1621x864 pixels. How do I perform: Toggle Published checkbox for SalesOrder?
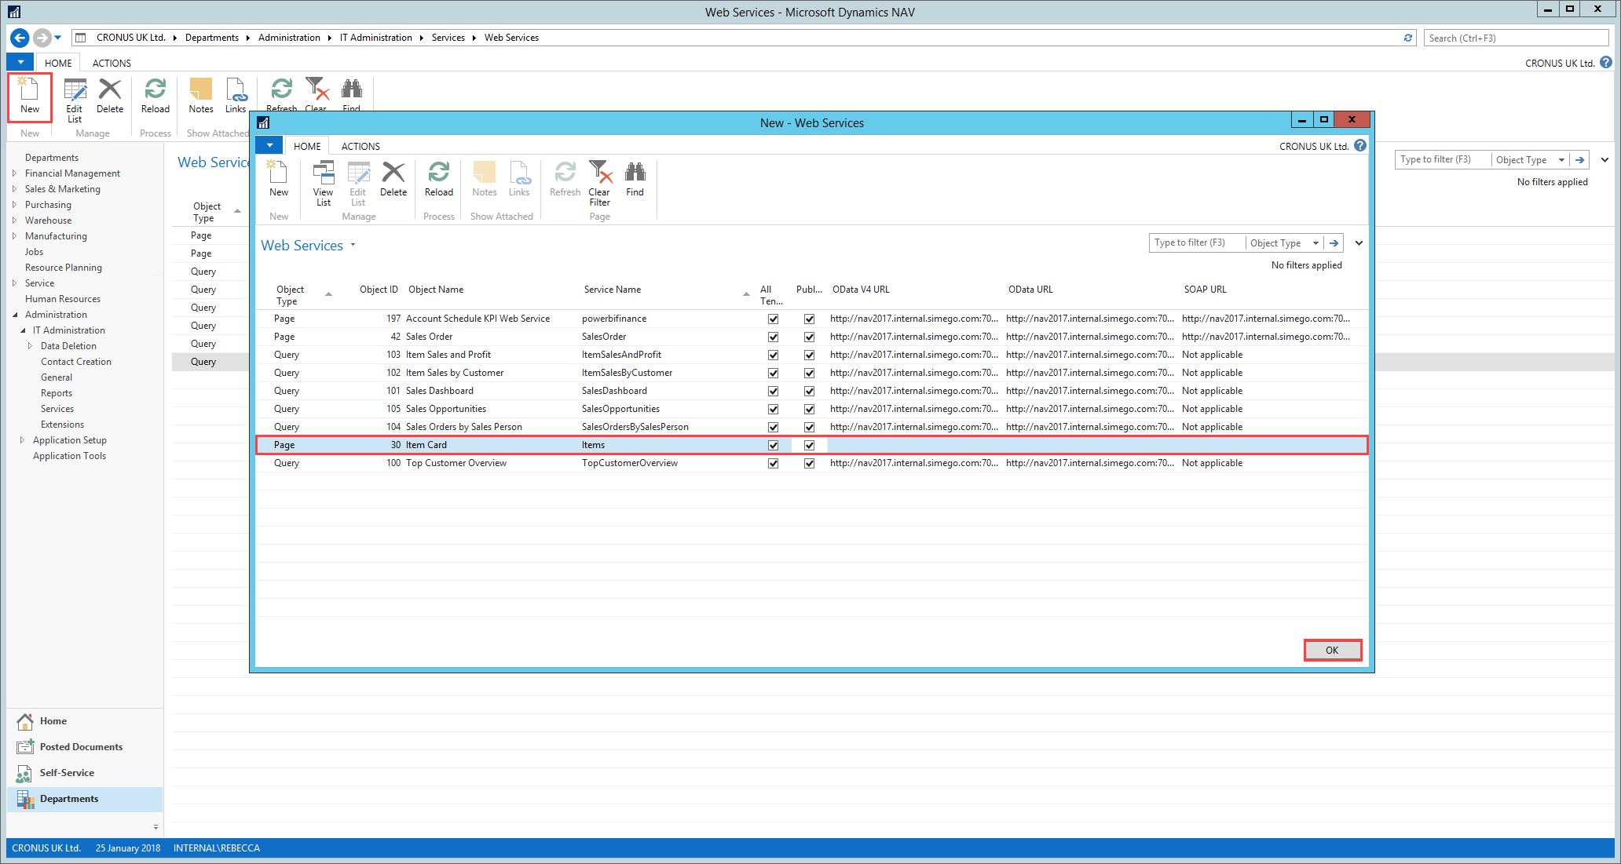click(810, 337)
